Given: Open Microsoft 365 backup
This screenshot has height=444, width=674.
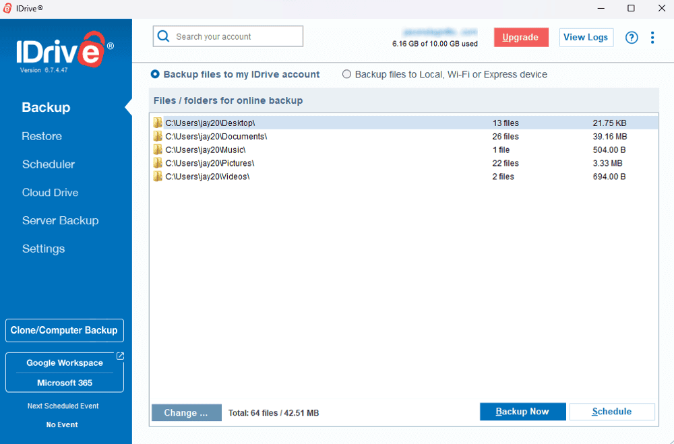Looking at the screenshot, I should tap(65, 383).
